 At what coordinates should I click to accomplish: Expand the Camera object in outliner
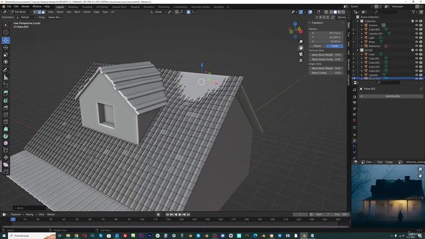point(361,25)
